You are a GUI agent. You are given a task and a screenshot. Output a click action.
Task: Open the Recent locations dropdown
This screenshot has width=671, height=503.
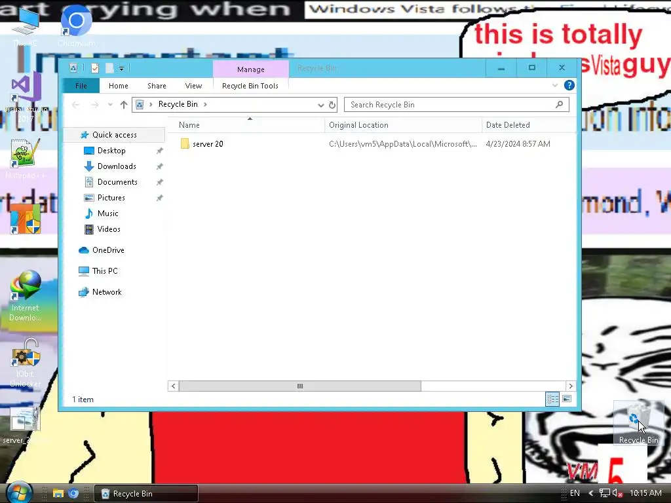tap(110, 105)
